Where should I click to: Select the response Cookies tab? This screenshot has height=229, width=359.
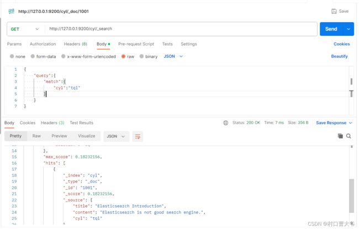click(28, 123)
